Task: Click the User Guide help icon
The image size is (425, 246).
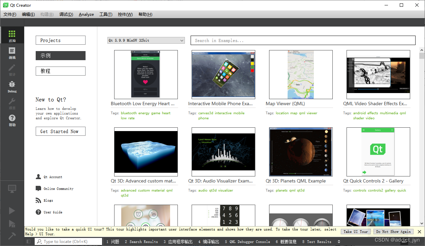Action: [x=38, y=212]
